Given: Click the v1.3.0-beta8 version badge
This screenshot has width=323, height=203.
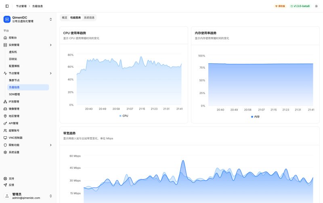Looking at the screenshot, I should click(x=300, y=6).
